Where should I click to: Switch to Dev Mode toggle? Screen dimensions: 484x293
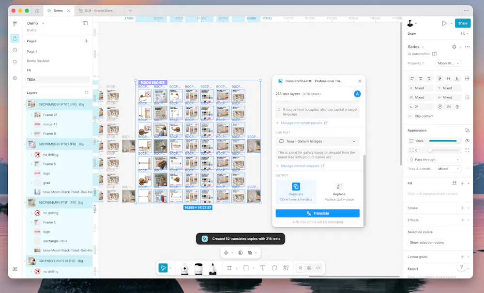click(318, 268)
